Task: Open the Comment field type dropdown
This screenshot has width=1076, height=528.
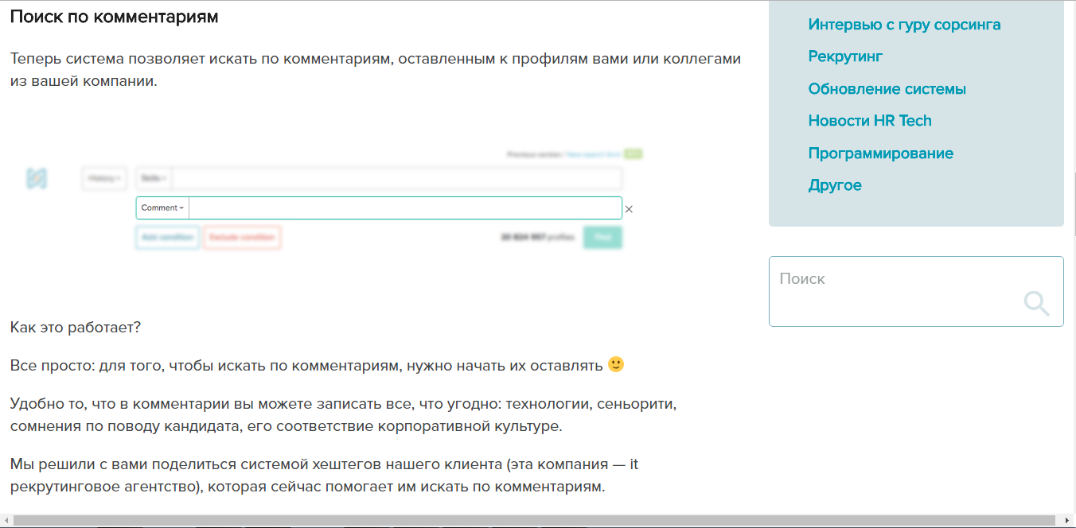Action: point(162,208)
